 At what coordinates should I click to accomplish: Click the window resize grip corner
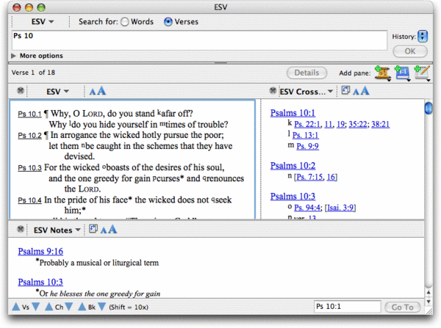(x=429, y=310)
